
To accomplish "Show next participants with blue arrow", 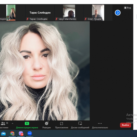I will [x=118, y=13].
